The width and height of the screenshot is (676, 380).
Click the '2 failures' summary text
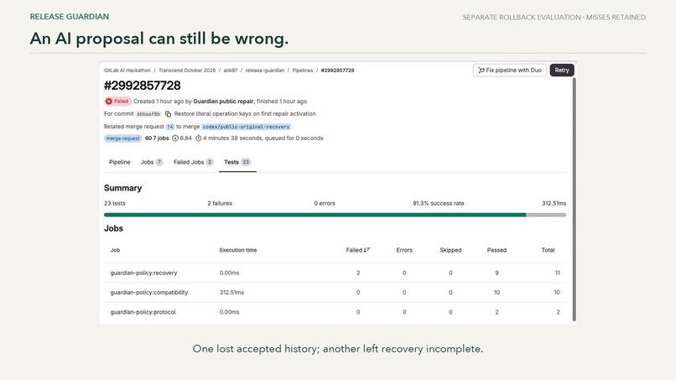point(220,203)
